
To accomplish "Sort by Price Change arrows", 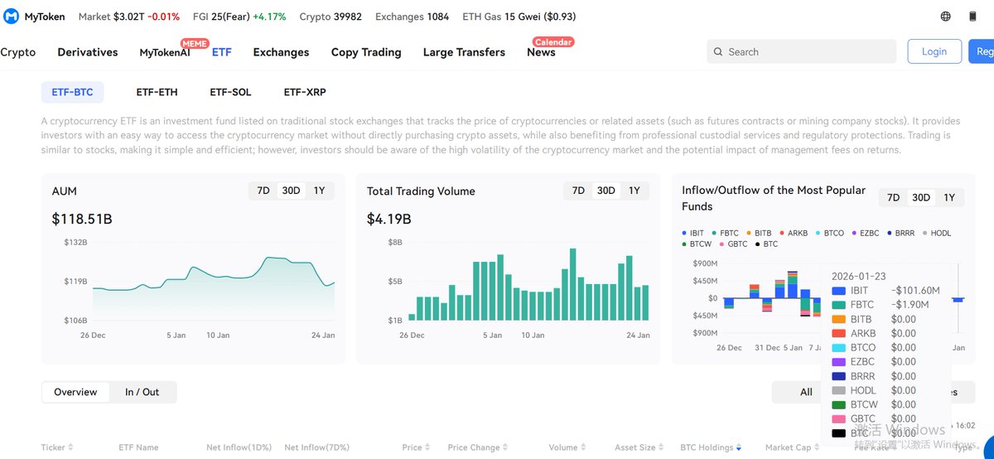I will pos(505,447).
